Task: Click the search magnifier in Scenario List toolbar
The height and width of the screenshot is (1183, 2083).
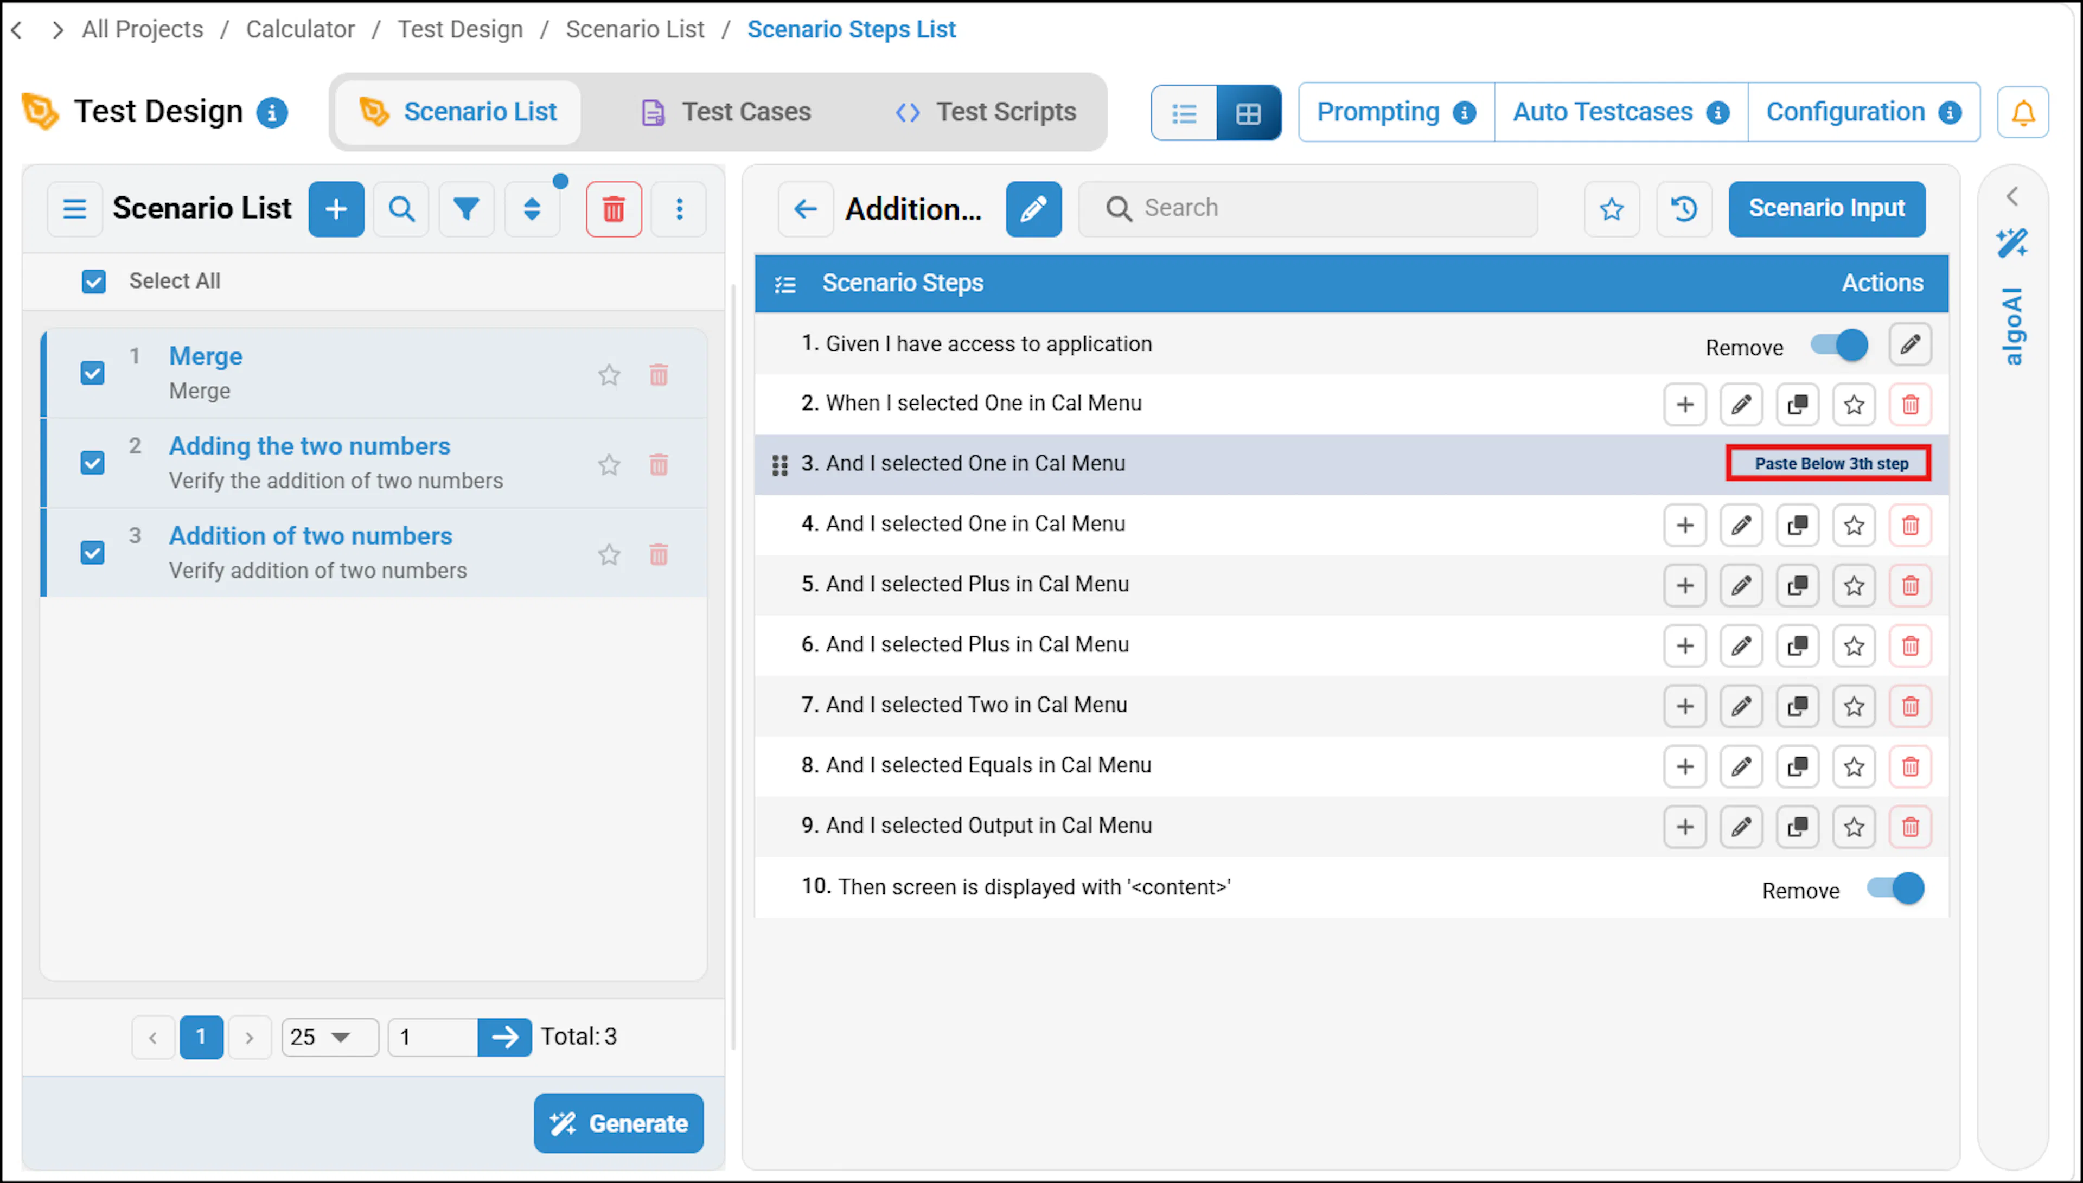Action: (401, 209)
